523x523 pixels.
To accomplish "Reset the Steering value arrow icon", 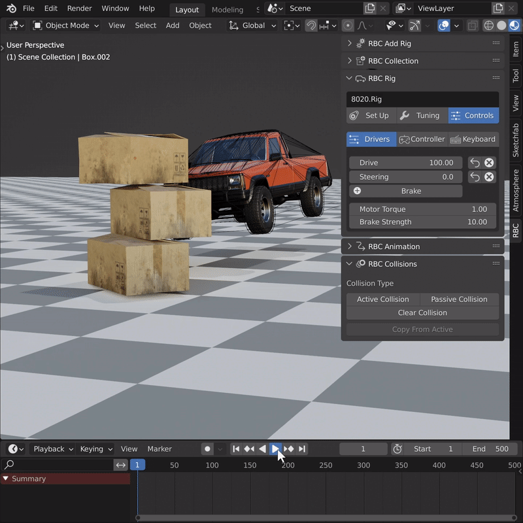I will tap(475, 177).
